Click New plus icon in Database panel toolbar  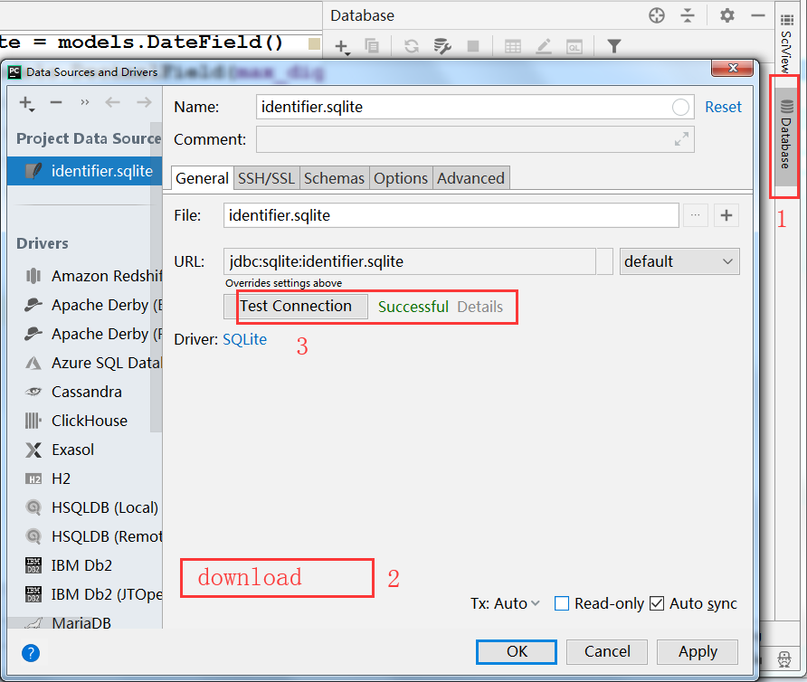(342, 47)
